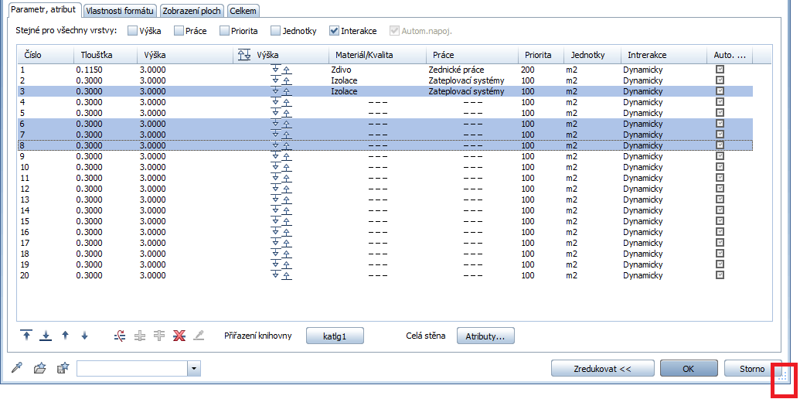
Task: Click the load favorite folder icon
Action: (x=40, y=369)
